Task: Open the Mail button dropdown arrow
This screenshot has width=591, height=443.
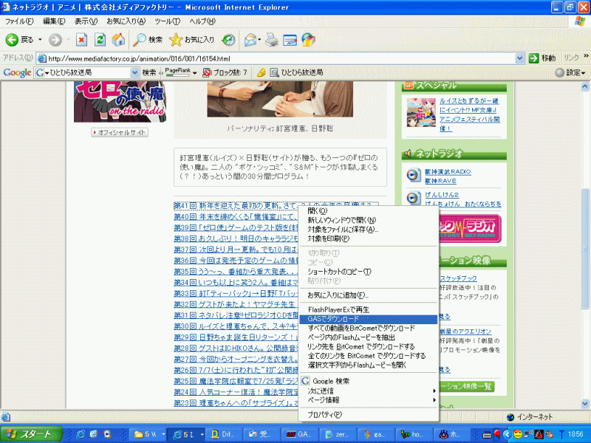Action: click(x=259, y=40)
